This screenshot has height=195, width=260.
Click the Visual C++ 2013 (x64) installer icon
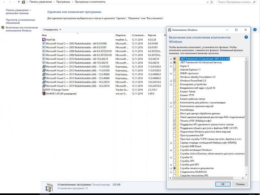tap(44, 74)
